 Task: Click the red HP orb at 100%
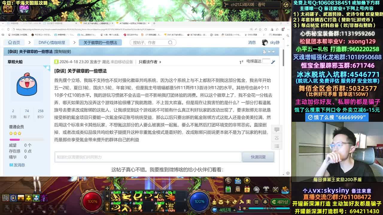click(92, 201)
